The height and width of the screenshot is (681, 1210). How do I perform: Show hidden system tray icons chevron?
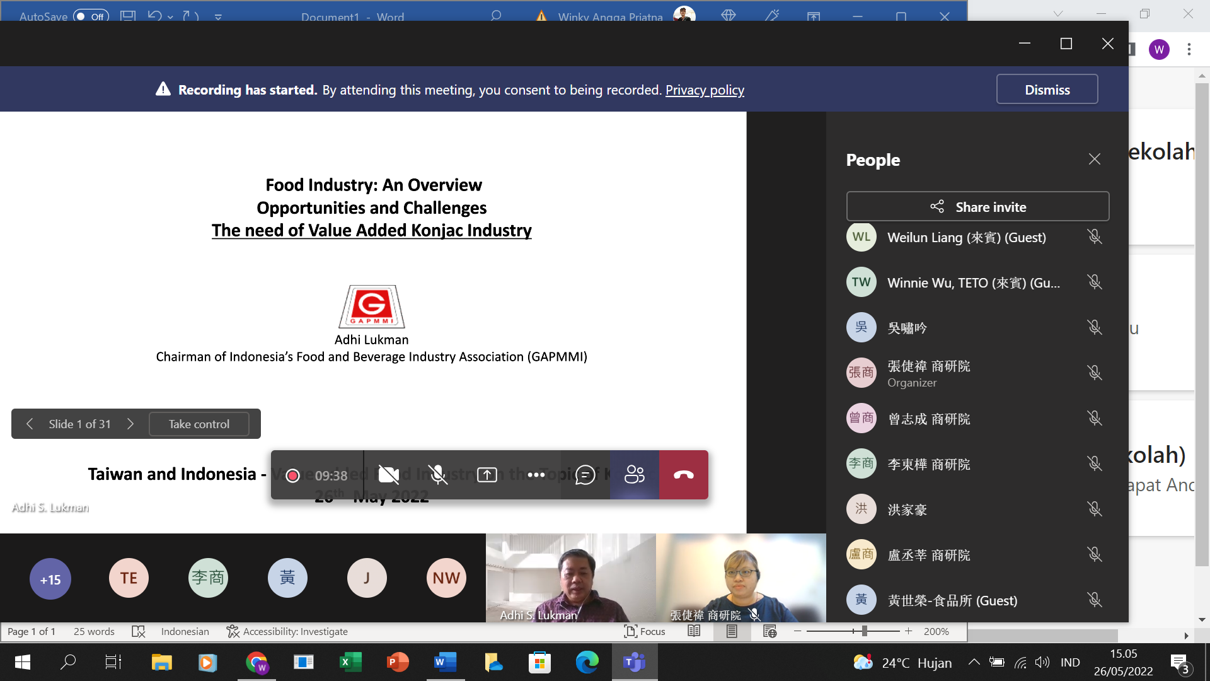click(974, 662)
